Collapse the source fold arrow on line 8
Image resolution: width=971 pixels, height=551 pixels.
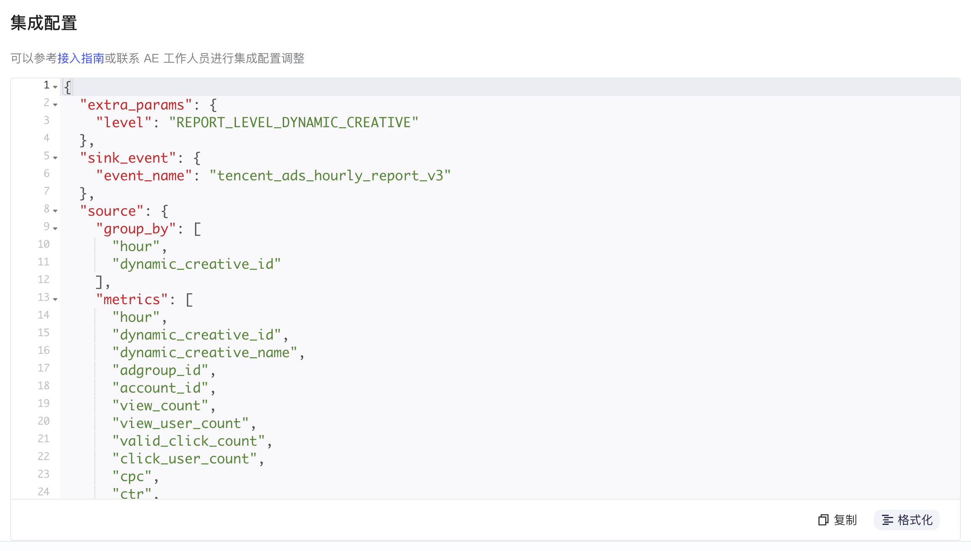(x=55, y=211)
